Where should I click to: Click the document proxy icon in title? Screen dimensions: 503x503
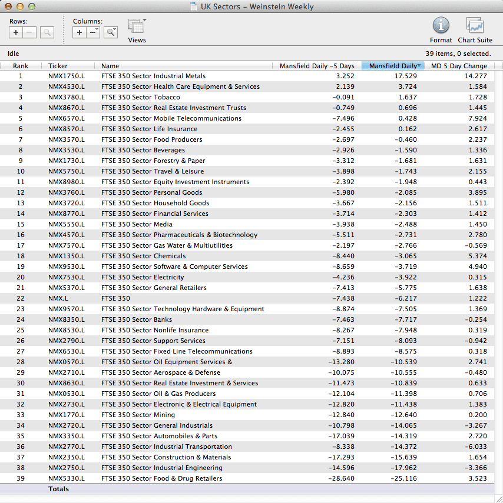[194, 6]
